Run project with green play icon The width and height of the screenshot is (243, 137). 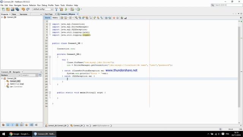click(66, 9)
